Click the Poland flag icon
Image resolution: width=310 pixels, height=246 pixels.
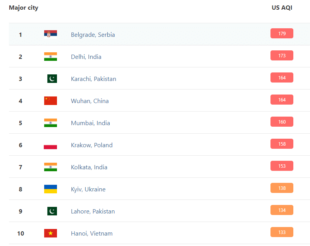pyautogui.click(x=50, y=145)
